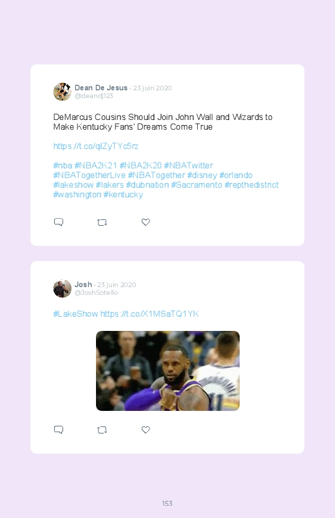
Task: Open the t.co/X1MSaTQ1YK link
Action: point(149,314)
